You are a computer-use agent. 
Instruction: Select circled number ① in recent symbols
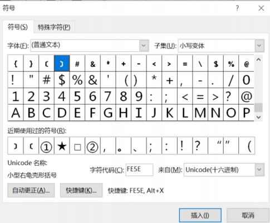pyautogui.click(x=47, y=146)
